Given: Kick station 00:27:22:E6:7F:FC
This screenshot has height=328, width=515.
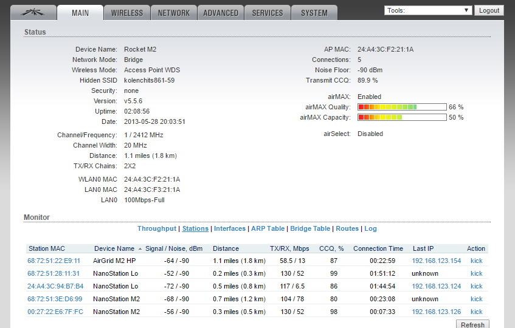Looking at the screenshot, I should 477,312.
